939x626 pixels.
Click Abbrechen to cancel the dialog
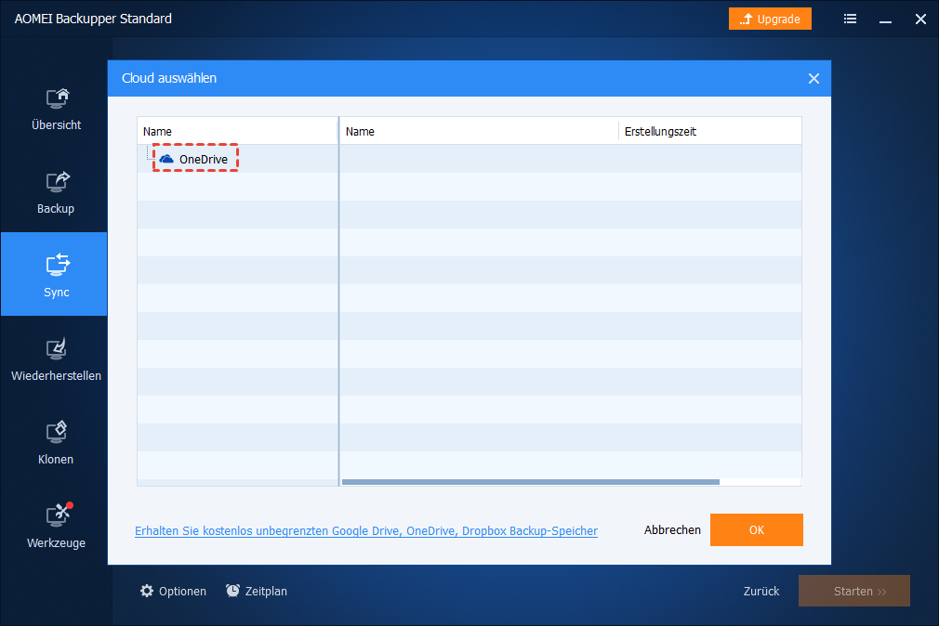(672, 529)
